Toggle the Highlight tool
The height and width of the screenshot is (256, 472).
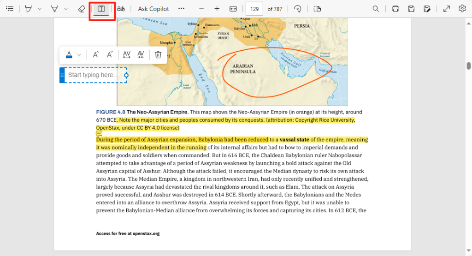tap(29, 9)
